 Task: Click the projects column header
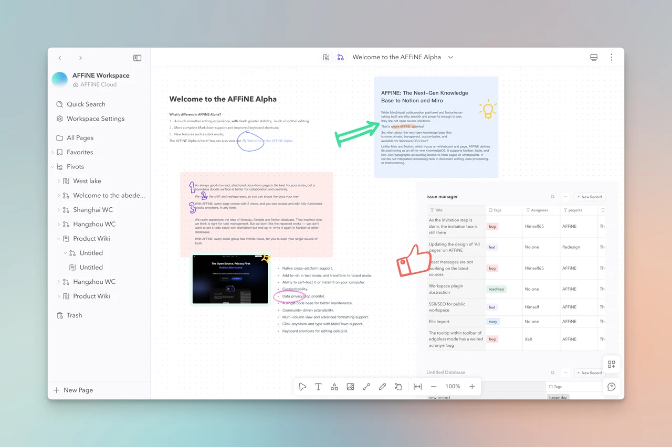[579, 210]
